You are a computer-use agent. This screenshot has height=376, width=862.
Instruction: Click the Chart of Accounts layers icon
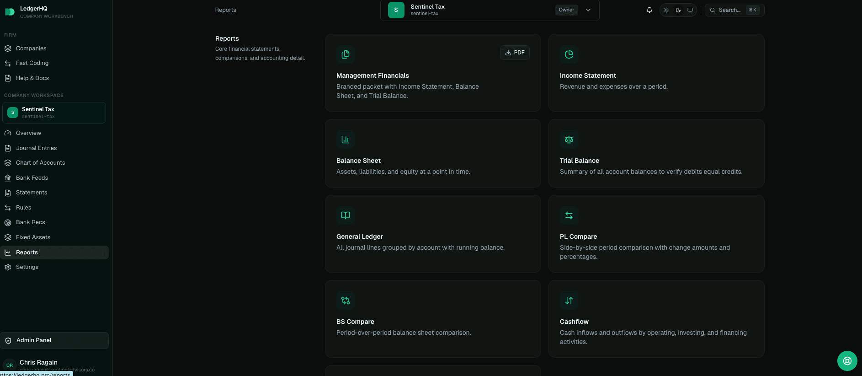point(8,163)
